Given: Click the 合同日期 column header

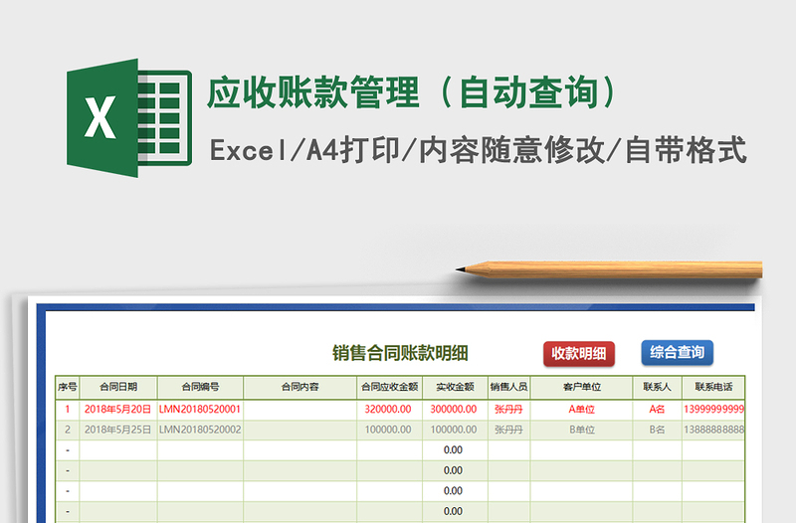Looking at the screenshot, I should tap(118, 387).
